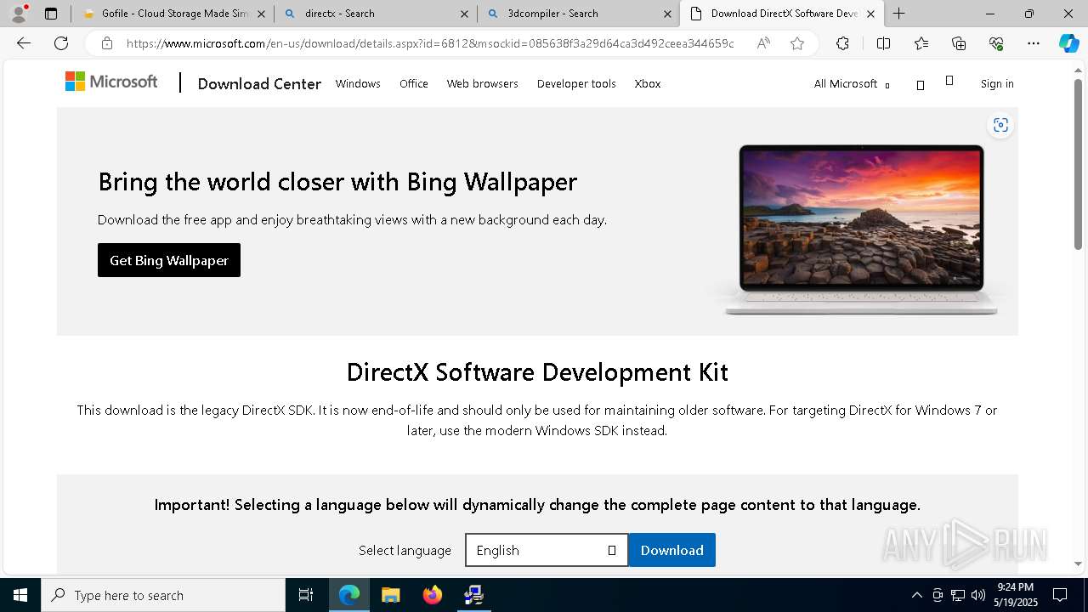The height and width of the screenshot is (612, 1088).
Task: Show hidden system tray icons
Action: point(916,595)
